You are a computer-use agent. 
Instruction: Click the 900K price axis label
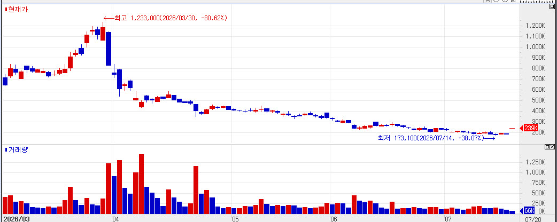(x=537, y=58)
